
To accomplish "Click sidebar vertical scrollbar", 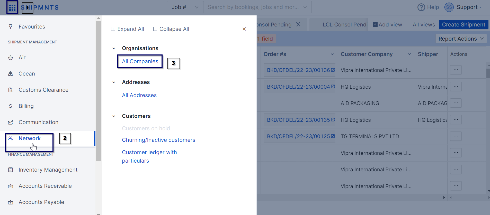I will 99,90.
